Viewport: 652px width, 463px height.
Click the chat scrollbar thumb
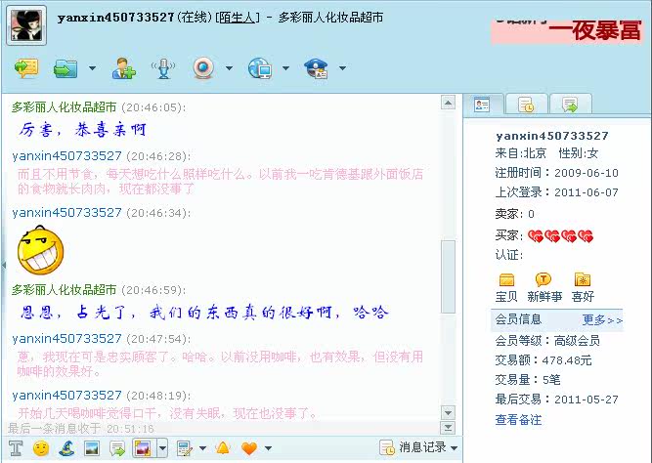448,276
